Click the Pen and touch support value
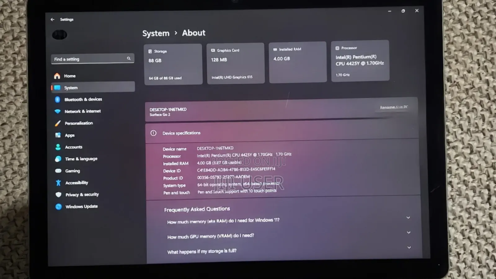This screenshot has height=279, width=496. point(237,191)
